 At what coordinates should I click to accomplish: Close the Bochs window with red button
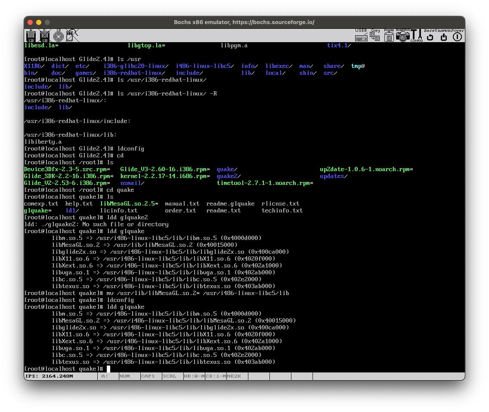(x=30, y=22)
